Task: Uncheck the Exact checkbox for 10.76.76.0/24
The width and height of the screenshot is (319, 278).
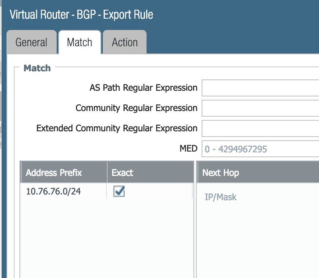Action: coord(119,191)
